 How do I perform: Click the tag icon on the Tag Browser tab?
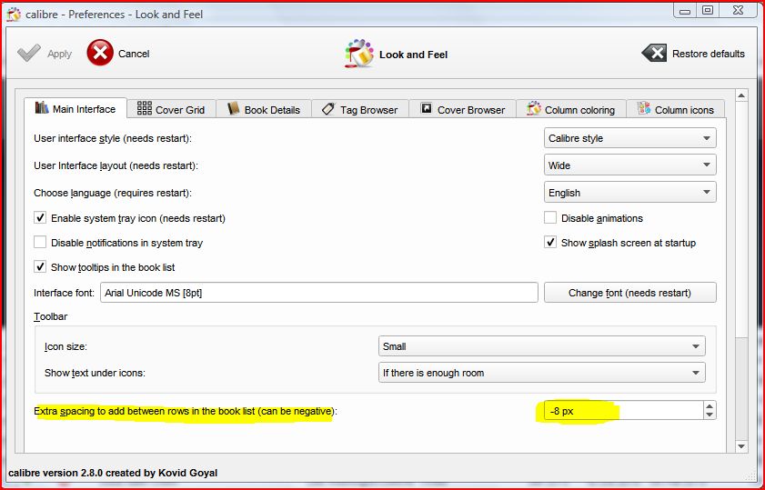[329, 109]
